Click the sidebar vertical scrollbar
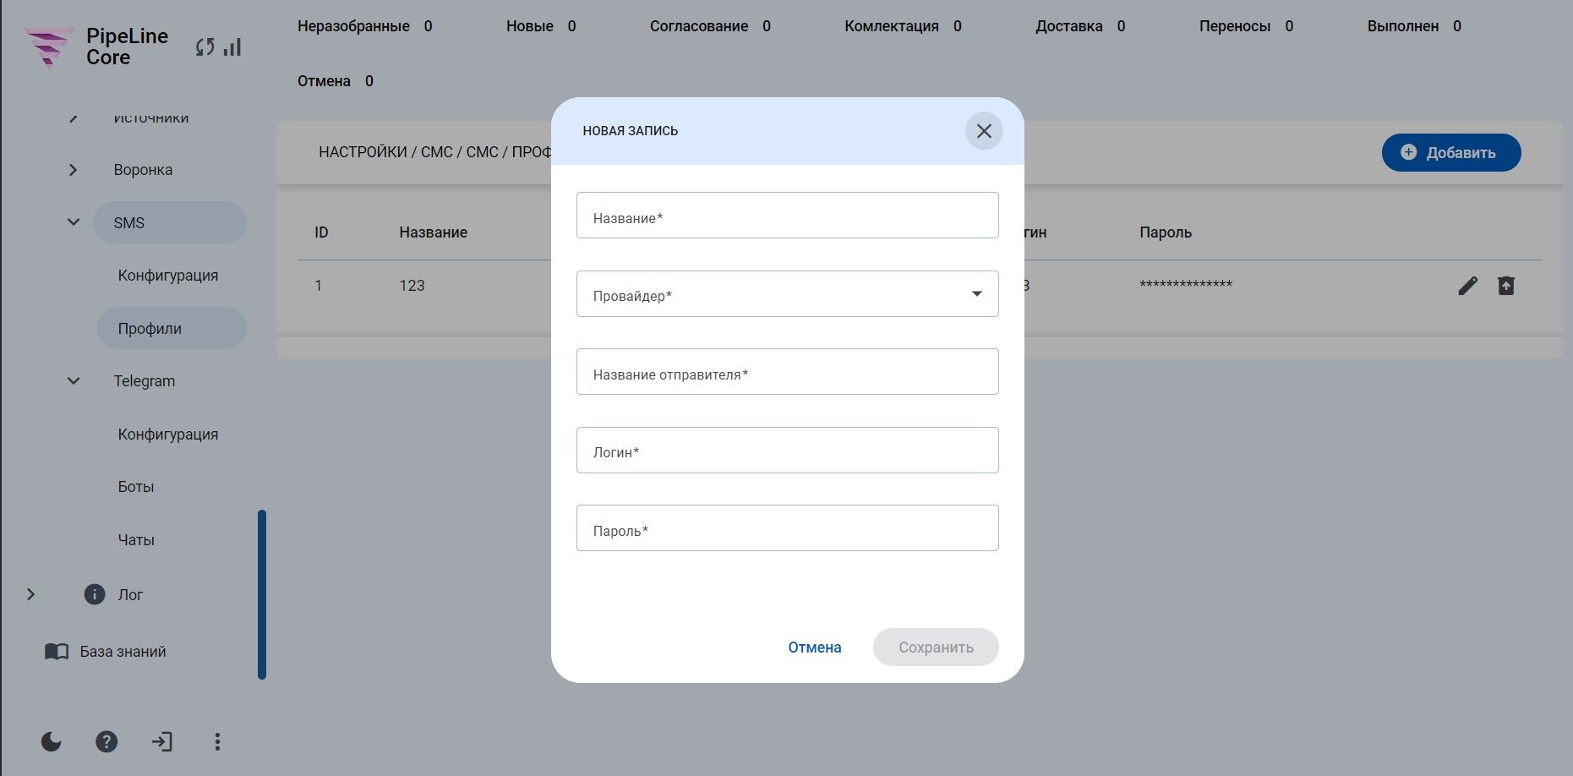The width and height of the screenshot is (1573, 776). 262,594
